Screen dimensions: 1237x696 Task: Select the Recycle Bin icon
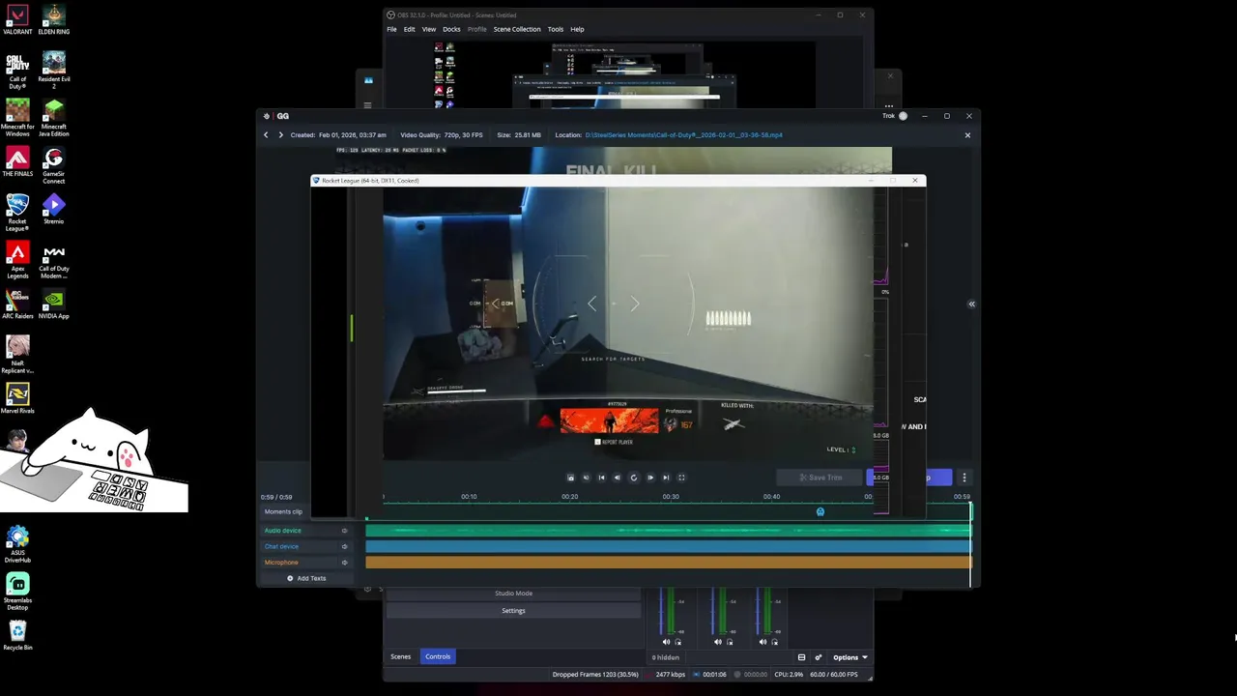pyautogui.click(x=17, y=636)
